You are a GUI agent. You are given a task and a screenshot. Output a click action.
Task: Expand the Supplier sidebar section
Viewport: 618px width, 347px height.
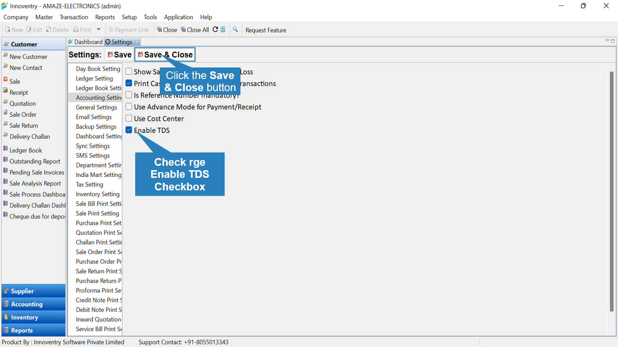[x=33, y=291]
